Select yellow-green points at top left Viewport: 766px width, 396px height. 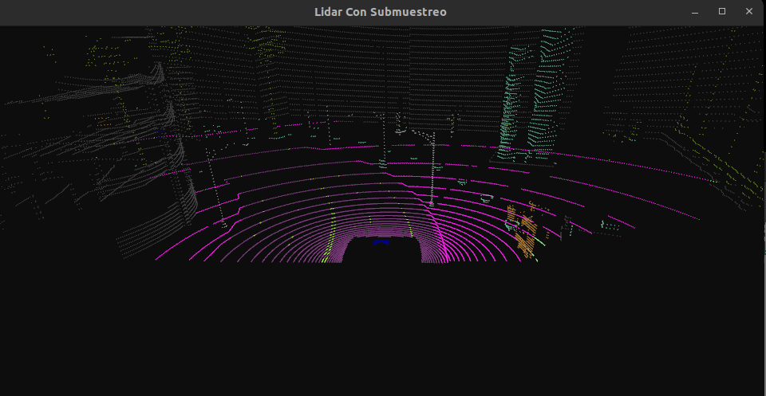104,56
